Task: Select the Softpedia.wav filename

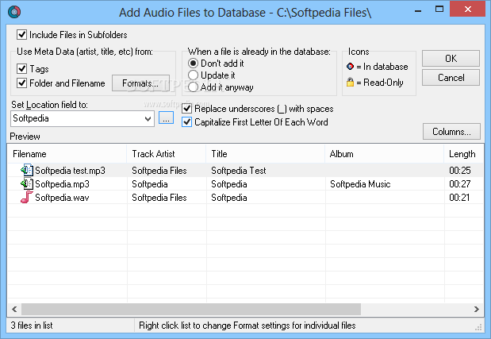Action: click(62, 198)
